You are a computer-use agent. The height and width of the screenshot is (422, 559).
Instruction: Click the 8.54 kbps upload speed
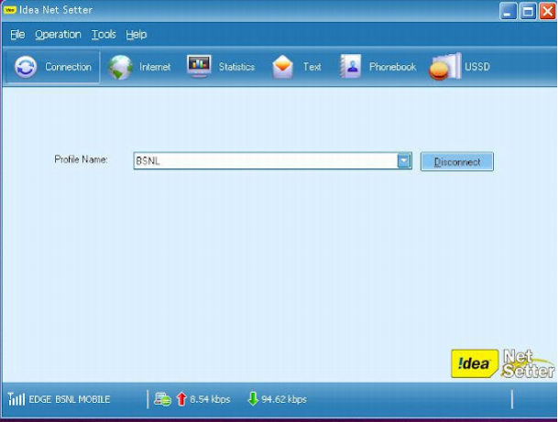(210, 399)
